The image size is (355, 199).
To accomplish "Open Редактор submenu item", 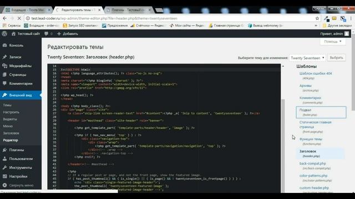I will click(x=11, y=140).
